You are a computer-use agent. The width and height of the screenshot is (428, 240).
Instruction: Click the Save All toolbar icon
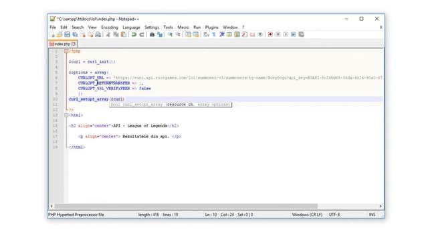(x=75, y=35)
